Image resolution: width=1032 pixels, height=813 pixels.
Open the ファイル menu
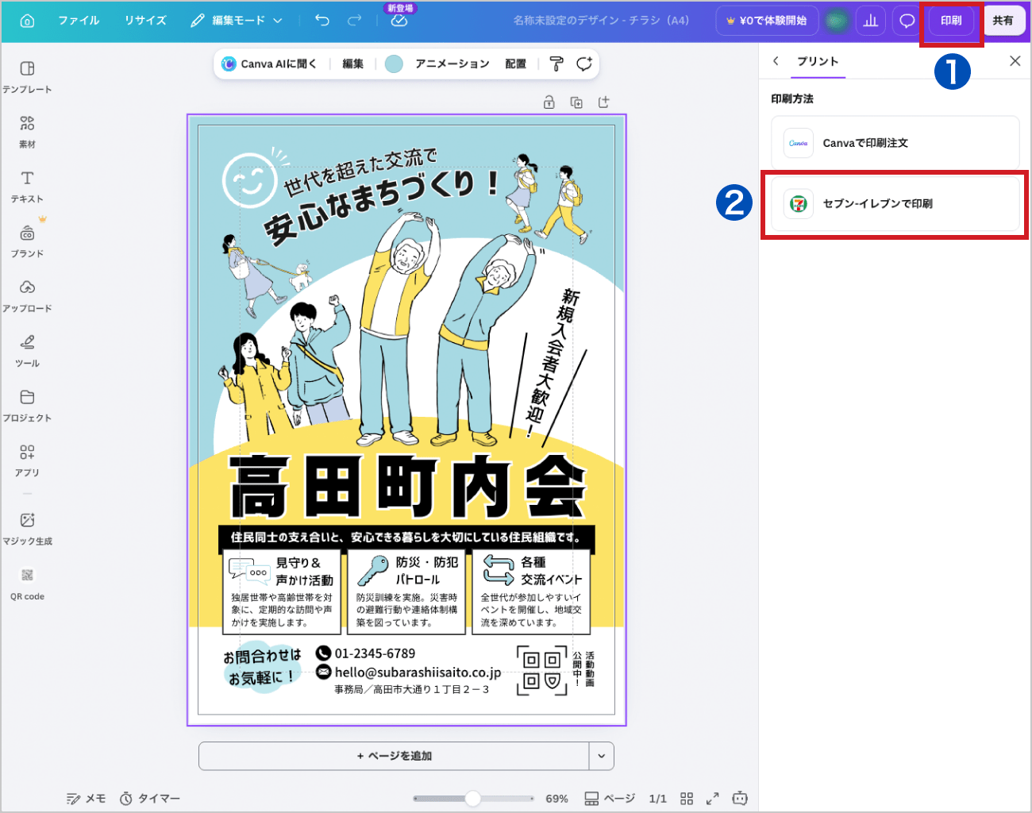tap(79, 21)
